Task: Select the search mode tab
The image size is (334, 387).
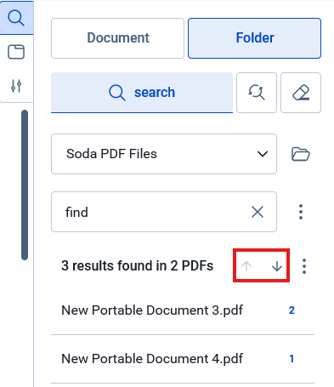Action: [142, 93]
